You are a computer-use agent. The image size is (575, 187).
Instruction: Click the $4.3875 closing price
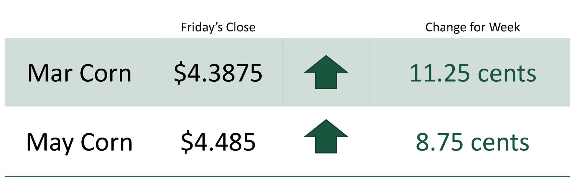[218, 73]
